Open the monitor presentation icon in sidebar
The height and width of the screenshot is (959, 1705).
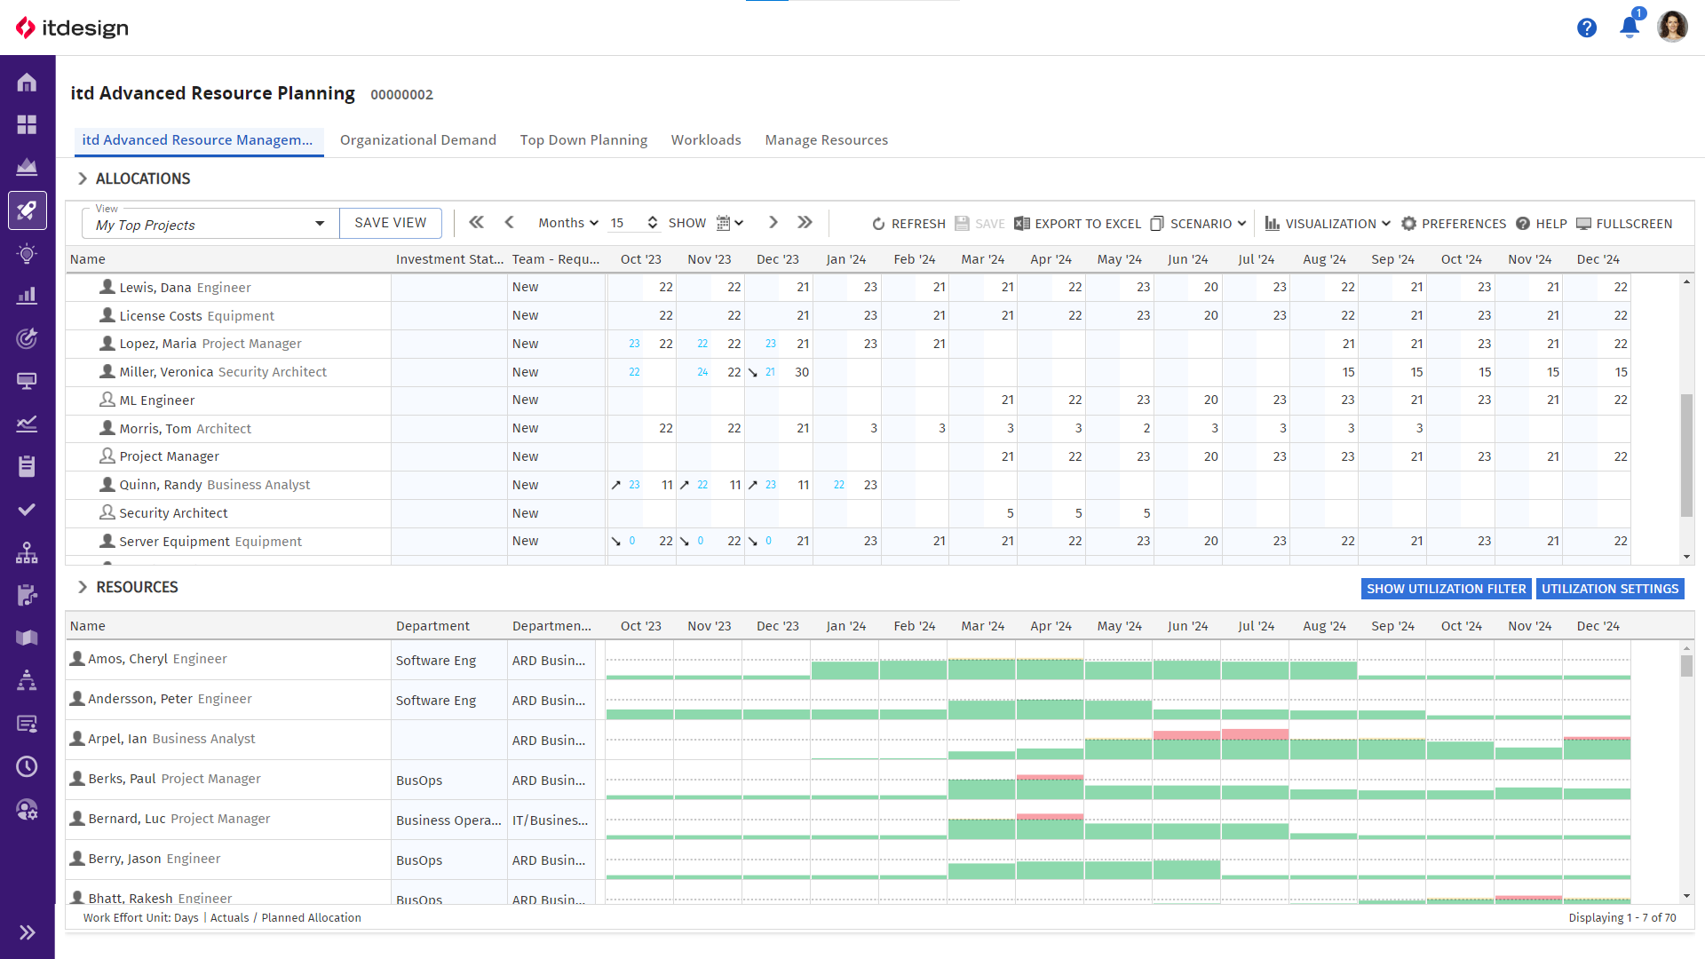[27, 381]
